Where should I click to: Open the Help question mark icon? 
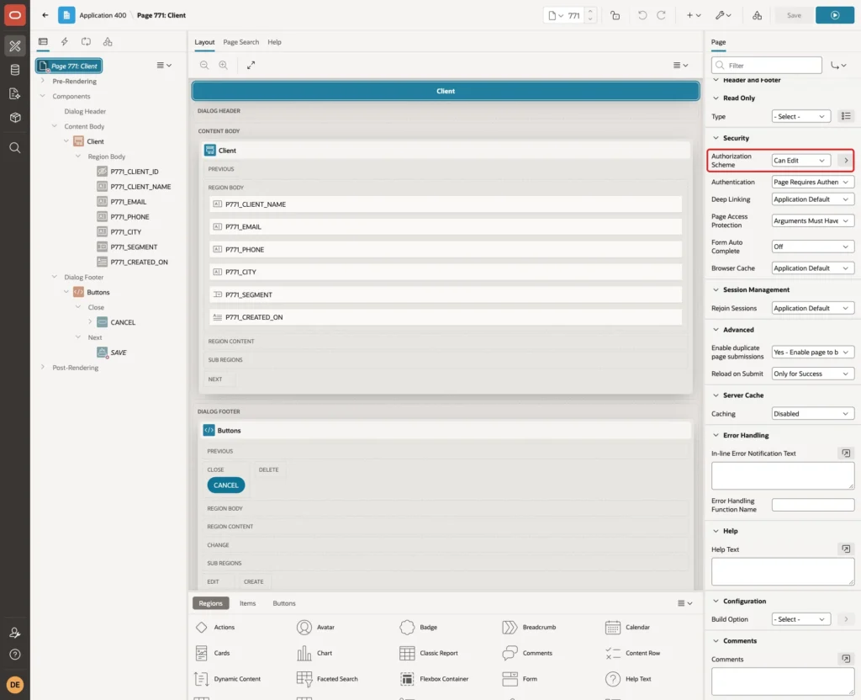(x=15, y=655)
